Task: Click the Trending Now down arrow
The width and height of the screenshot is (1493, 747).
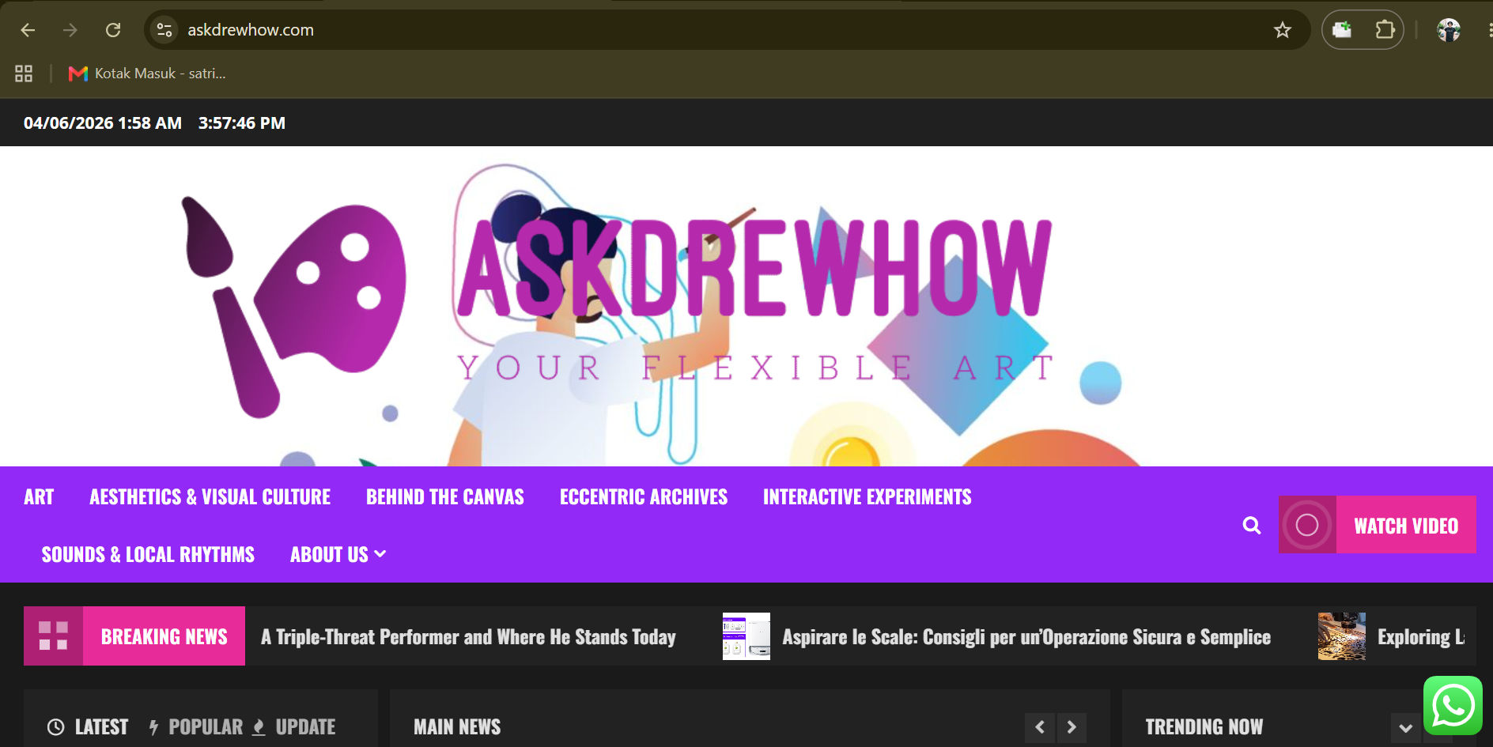Action: click(1406, 727)
